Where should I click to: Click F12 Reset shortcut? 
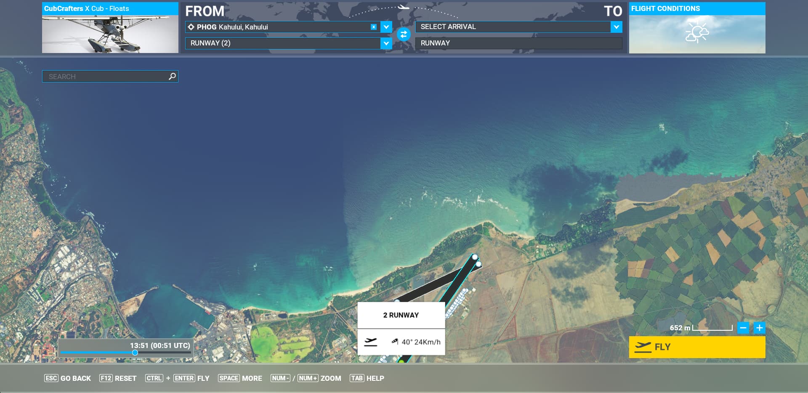(118, 378)
